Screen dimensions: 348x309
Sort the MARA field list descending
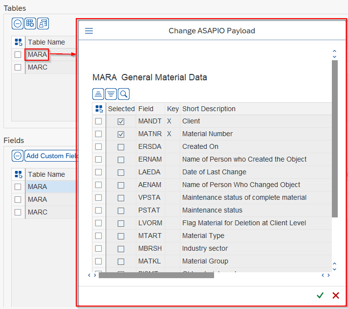coord(111,94)
